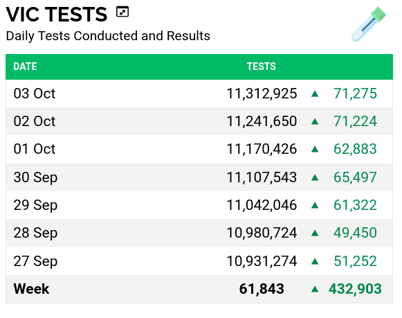Select the 01 Oct date cell
Screen dimensions: 402x318
[x=35, y=149]
